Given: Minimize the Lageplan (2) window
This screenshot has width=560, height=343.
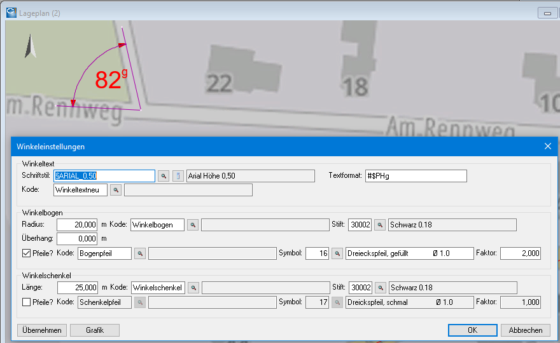Looking at the screenshot, I should coord(547,13).
